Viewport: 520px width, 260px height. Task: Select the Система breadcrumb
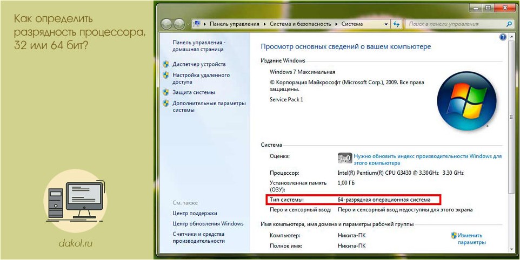pyautogui.click(x=352, y=24)
